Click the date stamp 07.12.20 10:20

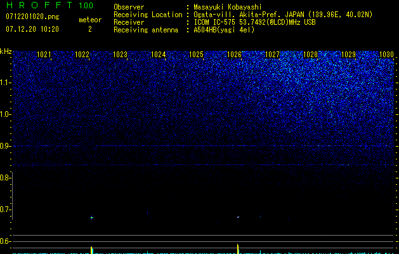(x=32, y=29)
